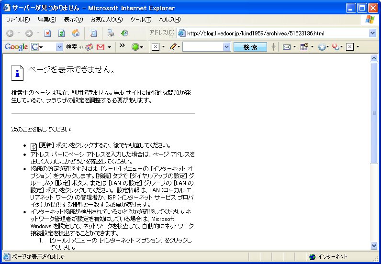Open the mail envelope dropdown arrow
This screenshot has height=264, width=381.
tap(294, 47)
